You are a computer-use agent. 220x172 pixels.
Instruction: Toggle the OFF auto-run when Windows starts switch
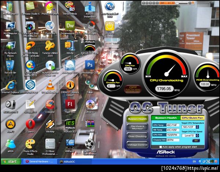pos(133,89)
